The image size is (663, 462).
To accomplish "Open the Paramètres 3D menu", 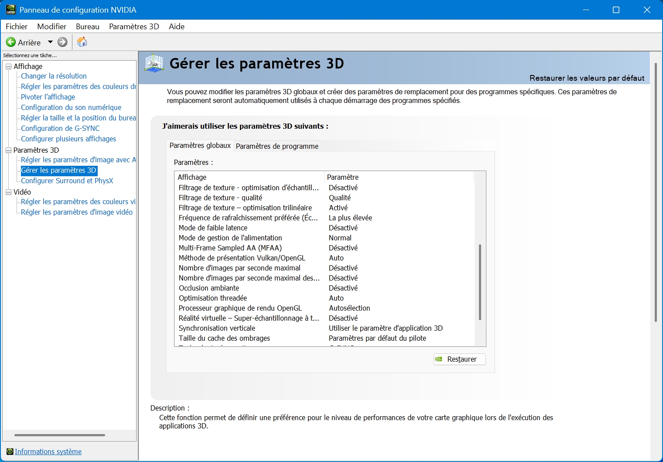I will pyautogui.click(x=134, y=27).
